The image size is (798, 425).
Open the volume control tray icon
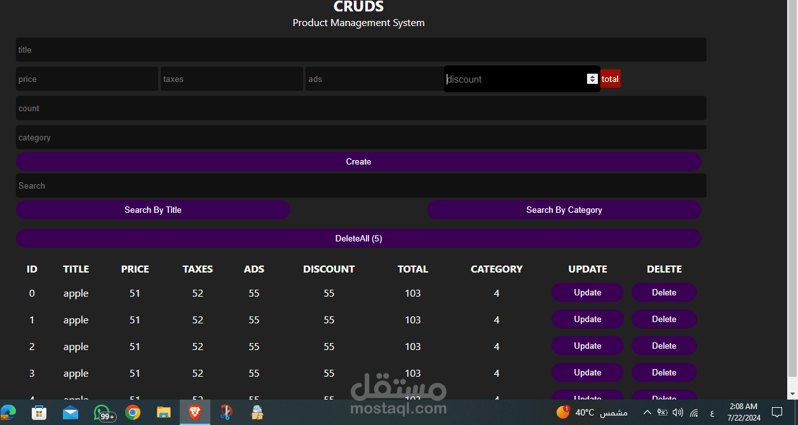coord(678,412)
